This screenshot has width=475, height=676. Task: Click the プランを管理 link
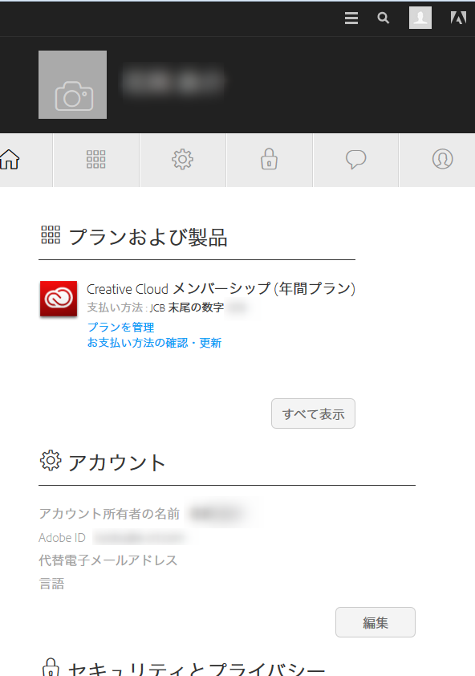tap(120, 328)
